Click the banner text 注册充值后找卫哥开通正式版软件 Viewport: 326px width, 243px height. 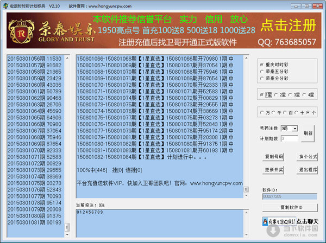tap(178, 42)
